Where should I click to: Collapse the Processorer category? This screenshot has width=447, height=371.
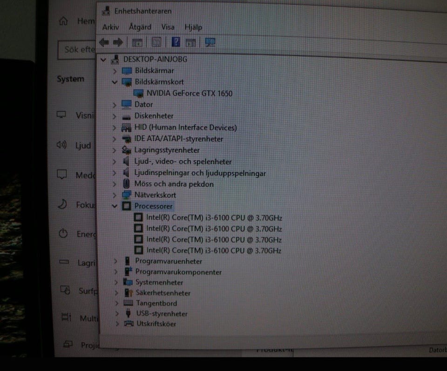[x=115, y=206]
